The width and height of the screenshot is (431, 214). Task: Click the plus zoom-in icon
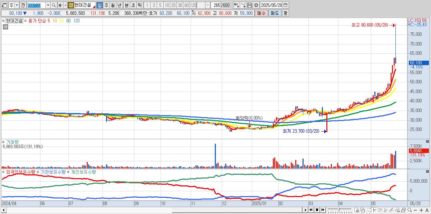click(x=421, y=210)
